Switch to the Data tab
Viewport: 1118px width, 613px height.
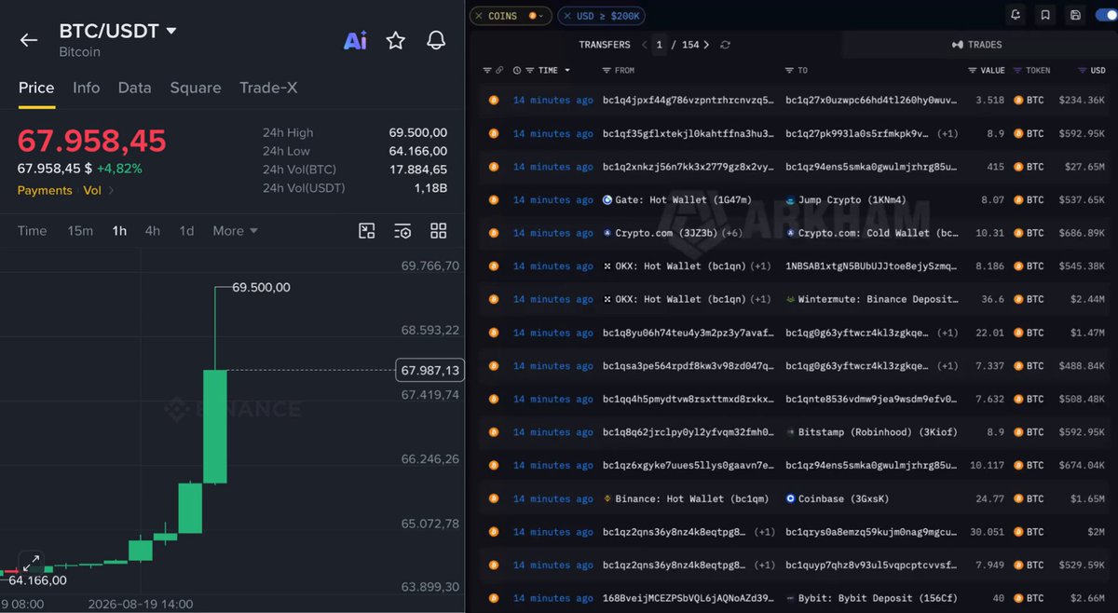(x=134, y=88)
